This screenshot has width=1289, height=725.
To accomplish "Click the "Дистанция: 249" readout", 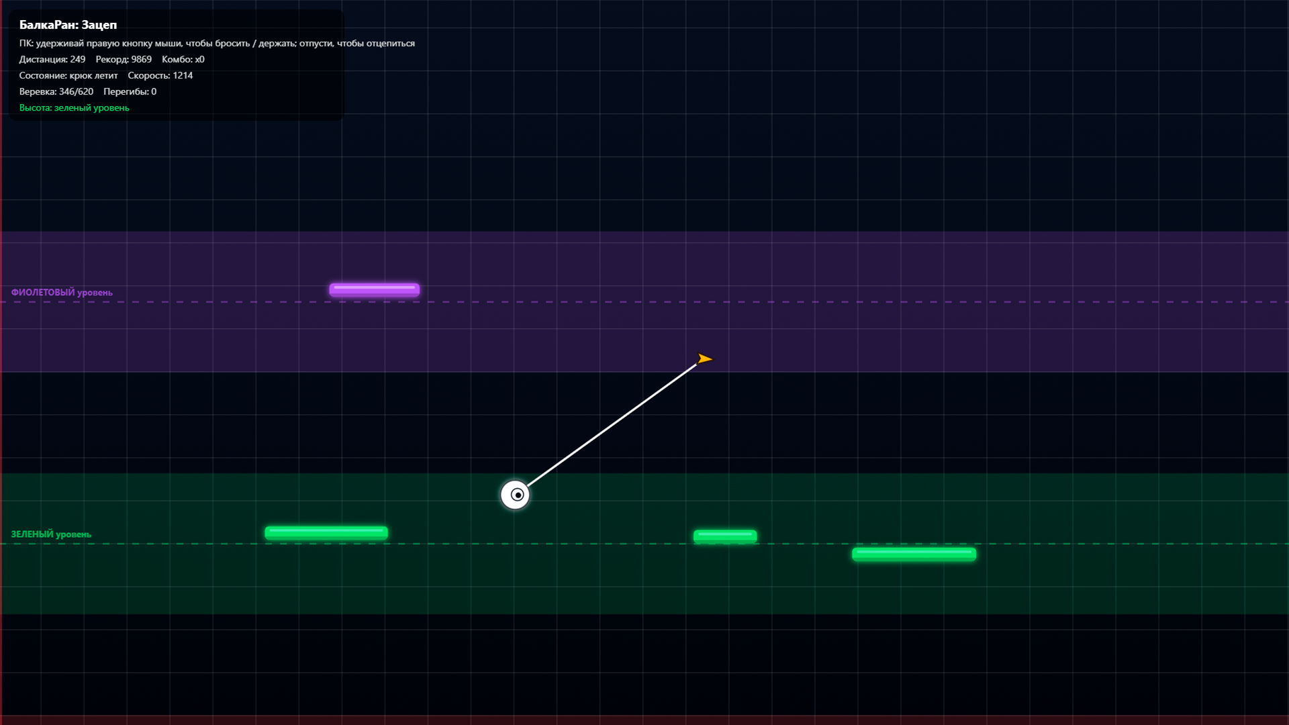I will 52,59.
